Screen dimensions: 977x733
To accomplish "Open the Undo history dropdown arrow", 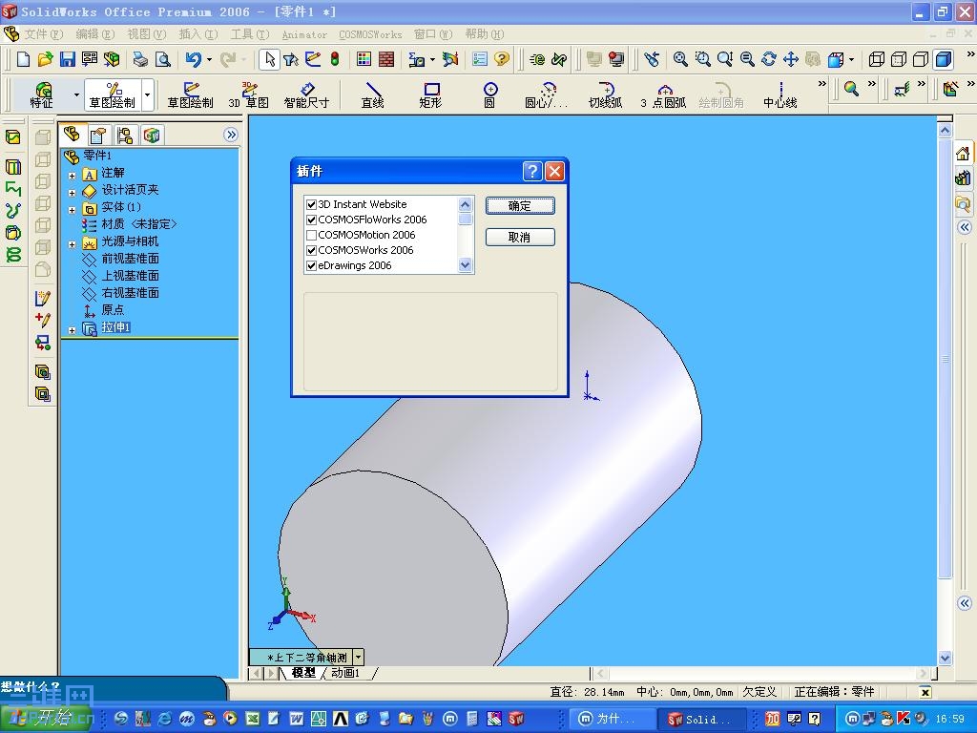I will point(209,59).
